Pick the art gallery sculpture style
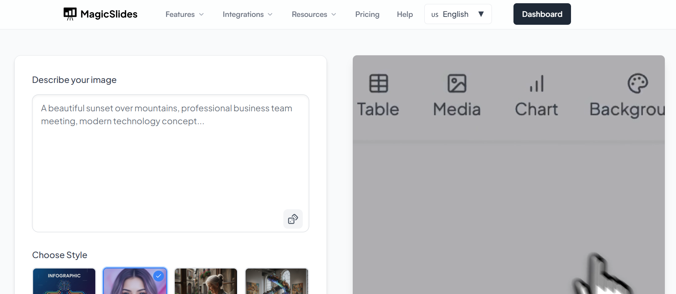This screenshot has height=294, width=676. pos(277,281)
